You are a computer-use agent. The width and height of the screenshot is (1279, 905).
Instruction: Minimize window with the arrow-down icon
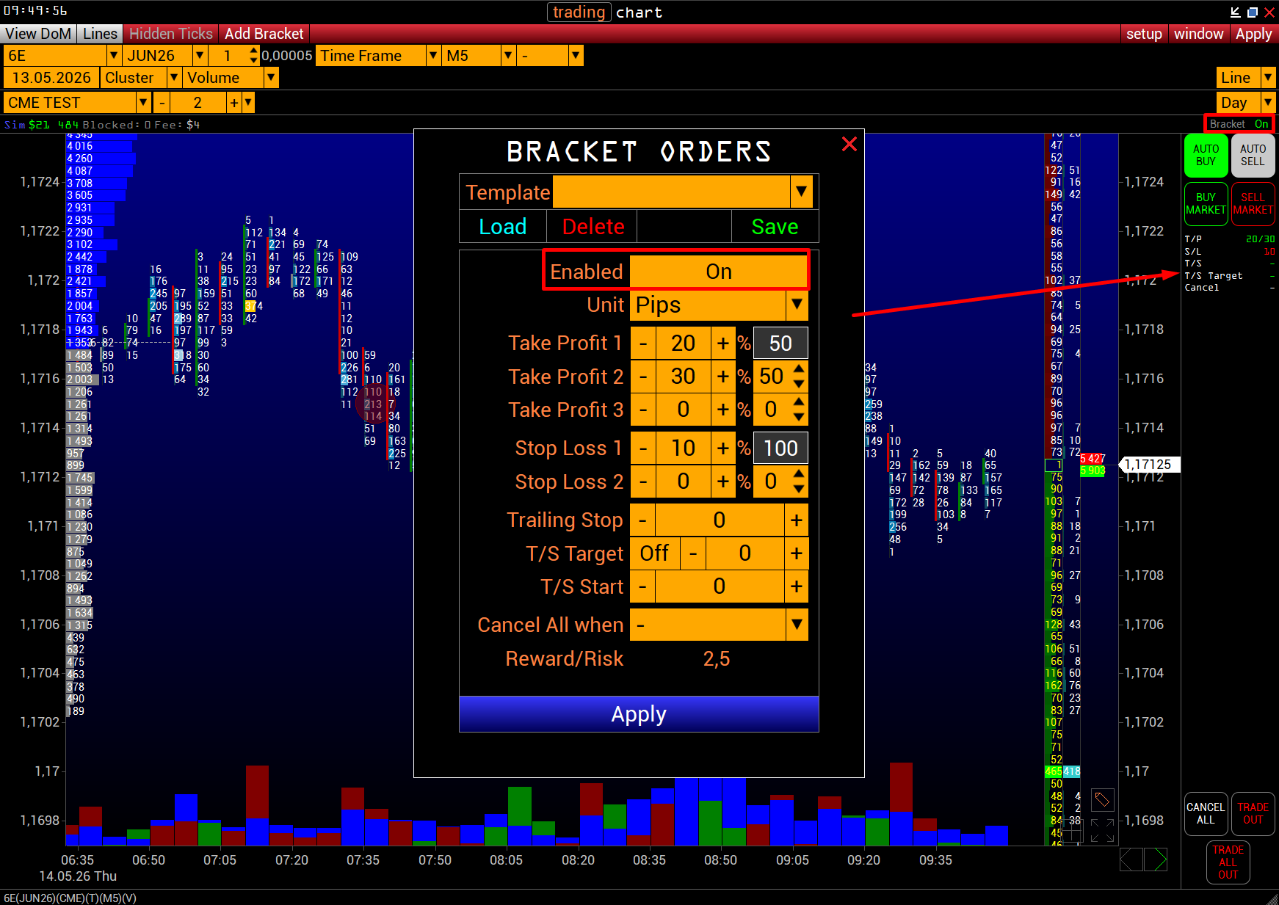(1235, 12)
